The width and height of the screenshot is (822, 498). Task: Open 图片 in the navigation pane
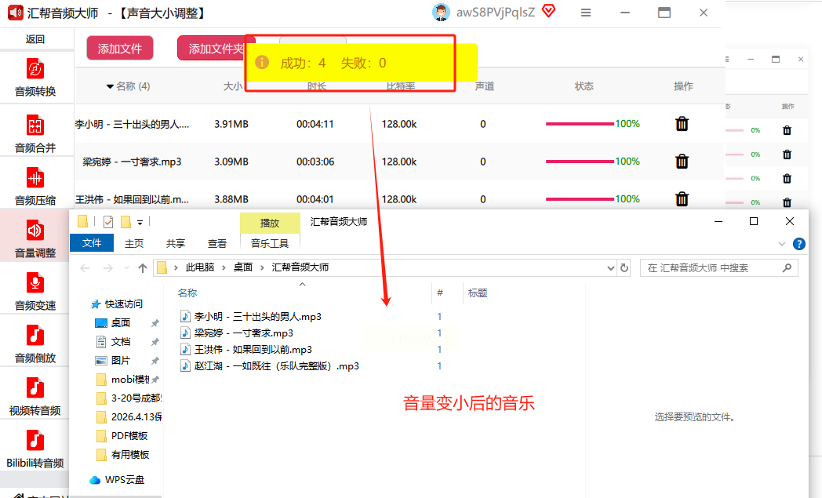pos(113,361)
